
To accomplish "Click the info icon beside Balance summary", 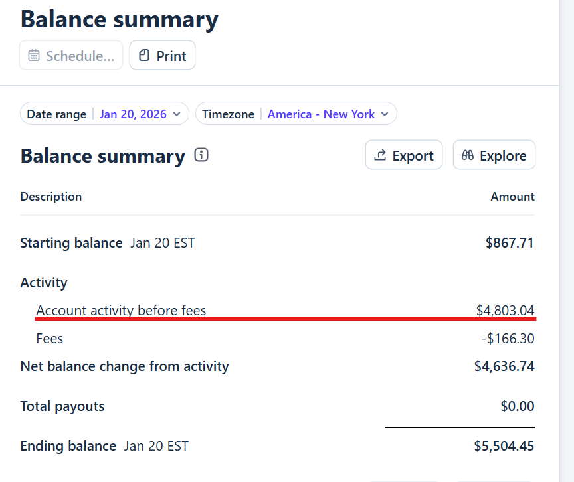I will [201, 155].
